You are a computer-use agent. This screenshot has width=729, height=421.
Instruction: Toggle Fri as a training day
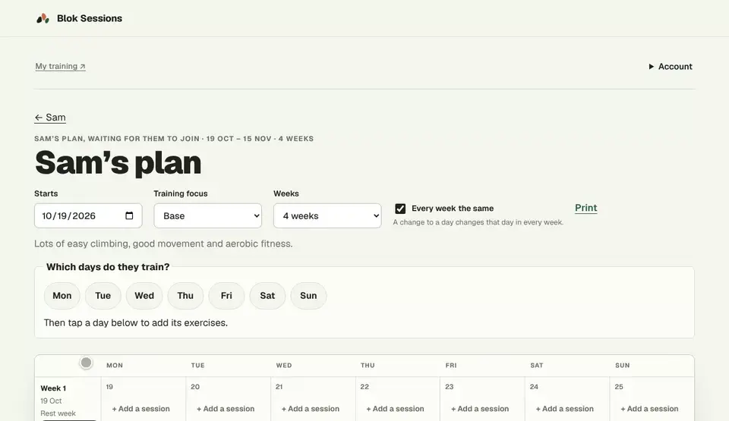click(226, 296)
